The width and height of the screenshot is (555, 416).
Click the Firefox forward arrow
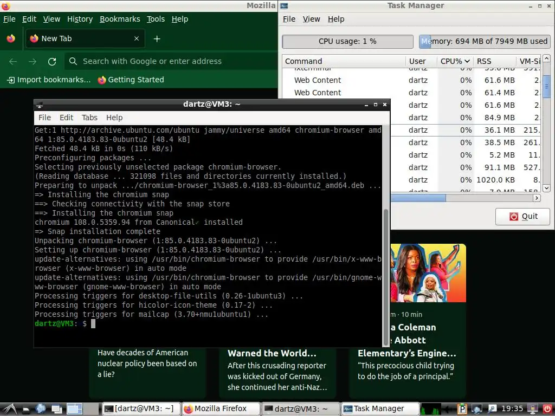click(x=33, y=62)
